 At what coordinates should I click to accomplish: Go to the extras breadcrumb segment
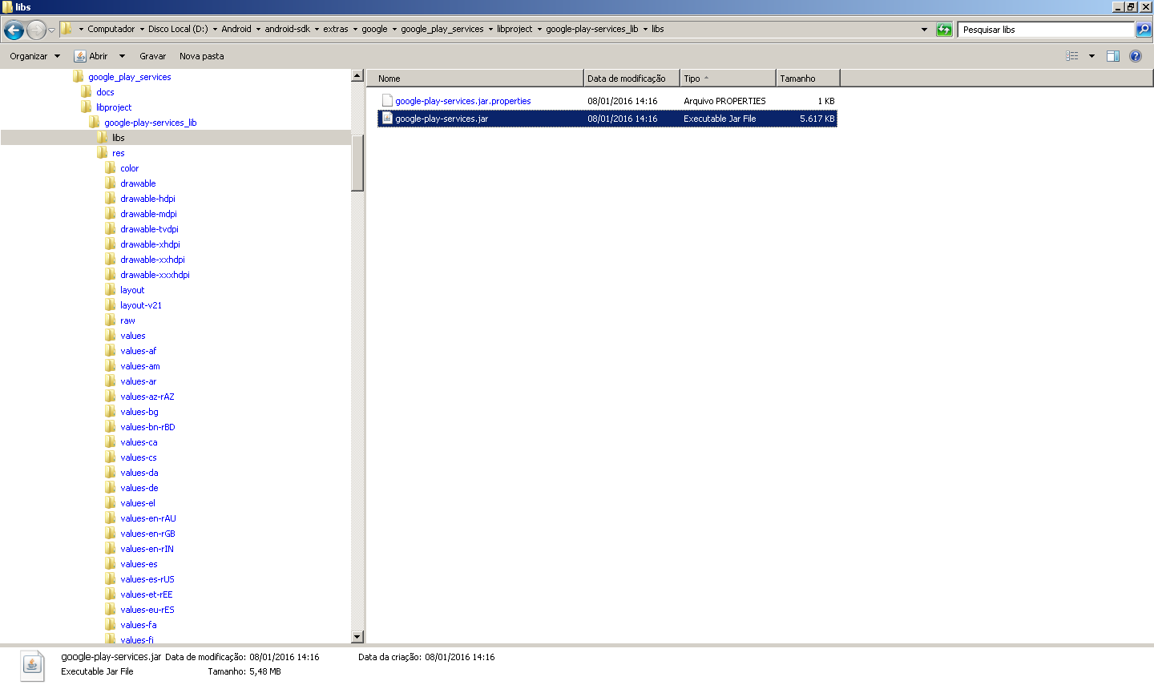pos(336,29)
